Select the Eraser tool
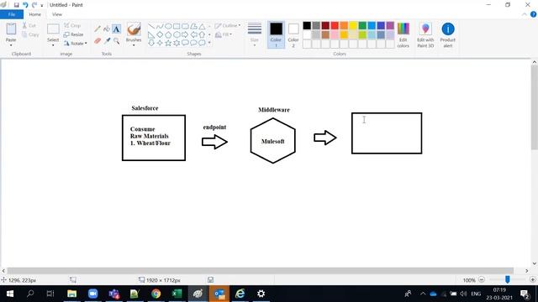This screenshot has height=302, width=538. click(x=98, y=41)
